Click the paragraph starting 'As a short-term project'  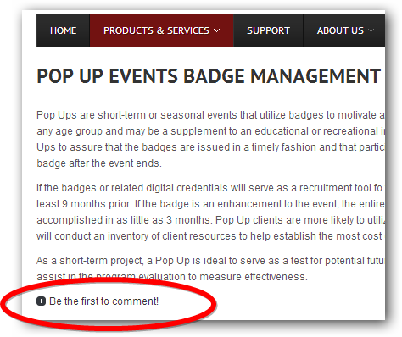pos(210,268)
